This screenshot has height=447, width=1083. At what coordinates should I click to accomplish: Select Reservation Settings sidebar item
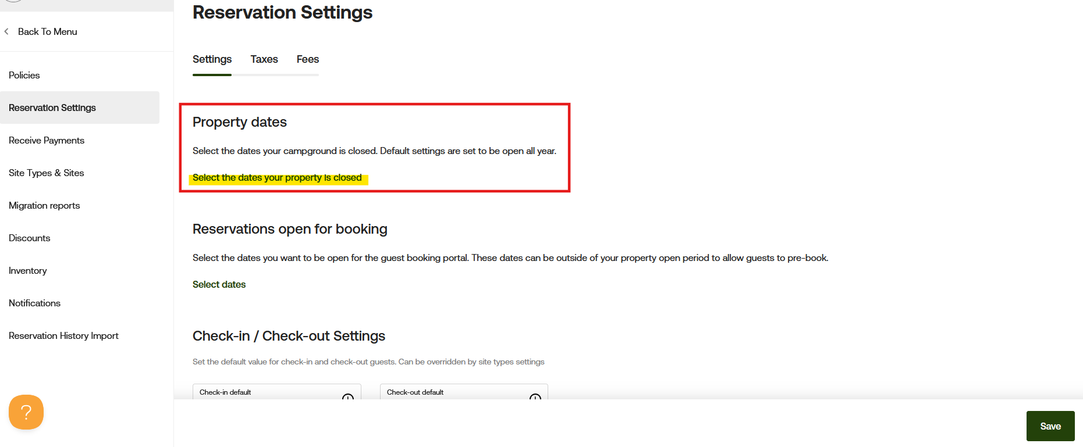80,108
